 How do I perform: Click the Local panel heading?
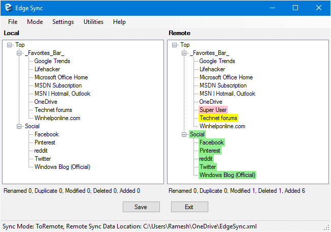11,33
